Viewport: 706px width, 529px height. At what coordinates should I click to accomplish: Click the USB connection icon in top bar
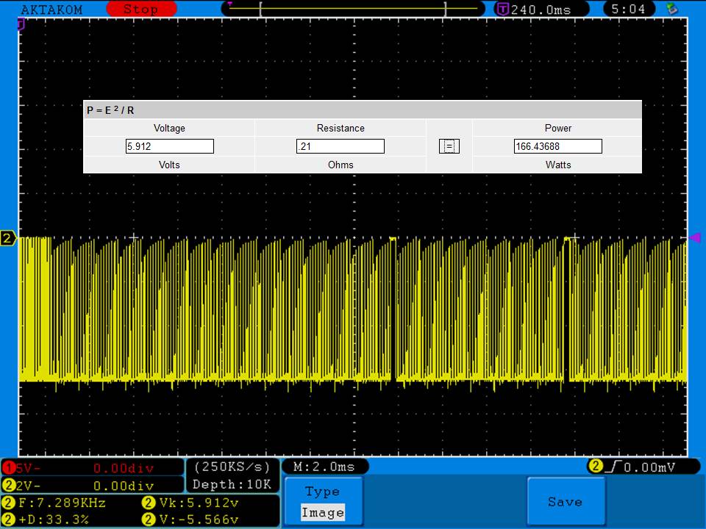(x=671, y=10)
